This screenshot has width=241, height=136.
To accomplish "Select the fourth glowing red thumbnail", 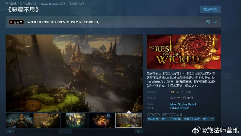I will click(x=101, y=120).
